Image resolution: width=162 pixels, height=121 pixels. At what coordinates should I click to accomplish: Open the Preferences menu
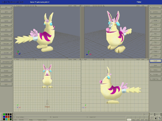pos(155,7)
